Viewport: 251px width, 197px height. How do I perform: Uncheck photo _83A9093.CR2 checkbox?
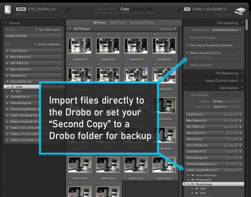[69, 35]
